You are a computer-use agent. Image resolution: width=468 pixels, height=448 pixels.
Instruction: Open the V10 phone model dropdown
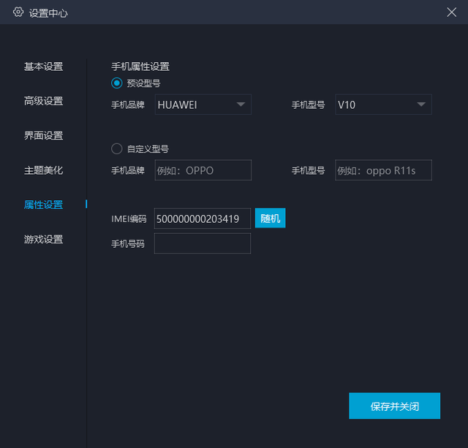383,105
